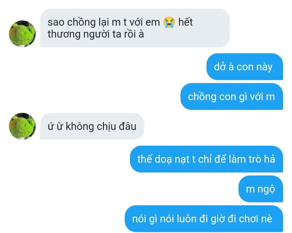Open the frog avatar beside the first message
The height and width of the screenshot is (233, 292).
(22, 34)
